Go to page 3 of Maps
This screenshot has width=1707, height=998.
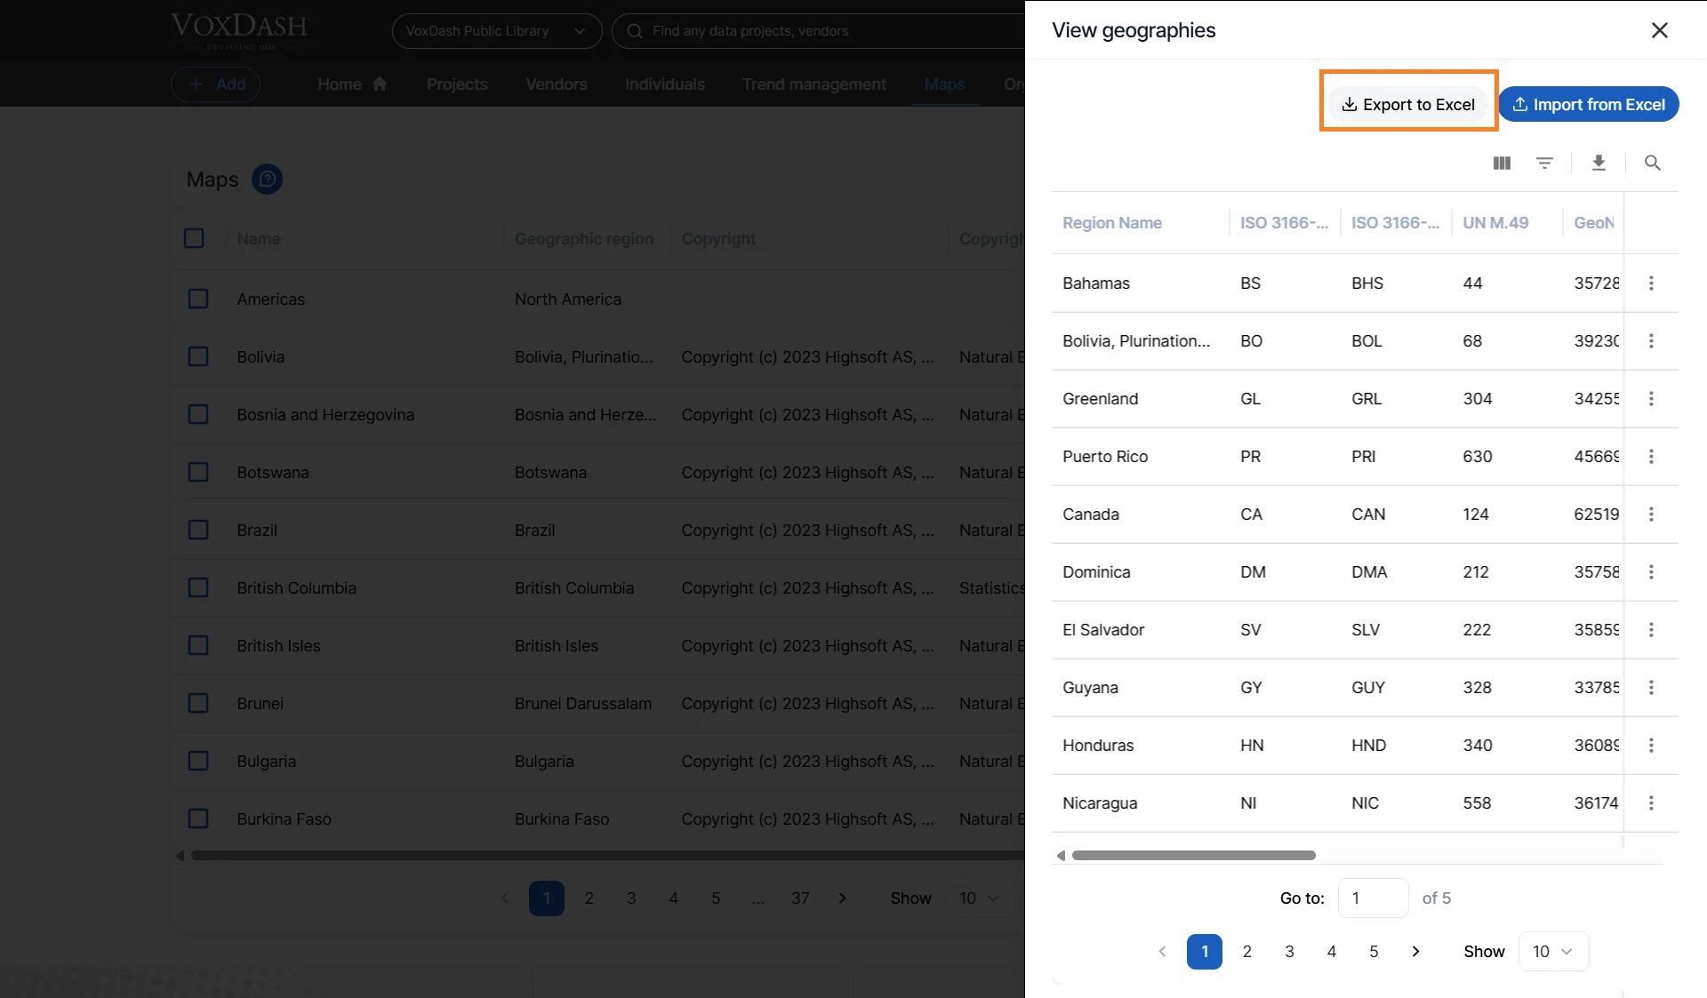point(631,898)
